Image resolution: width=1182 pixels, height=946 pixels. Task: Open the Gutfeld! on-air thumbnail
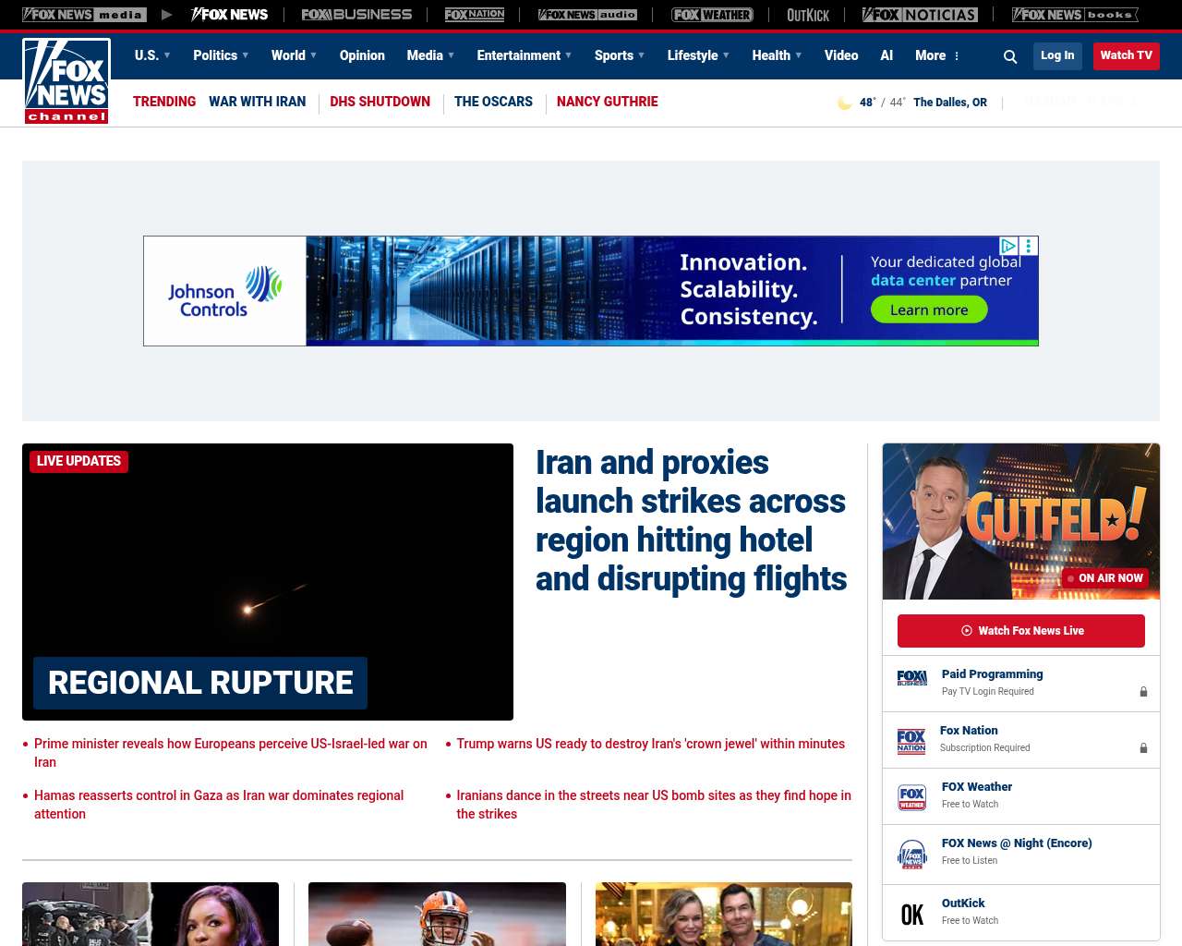[x=1021, y=521]
